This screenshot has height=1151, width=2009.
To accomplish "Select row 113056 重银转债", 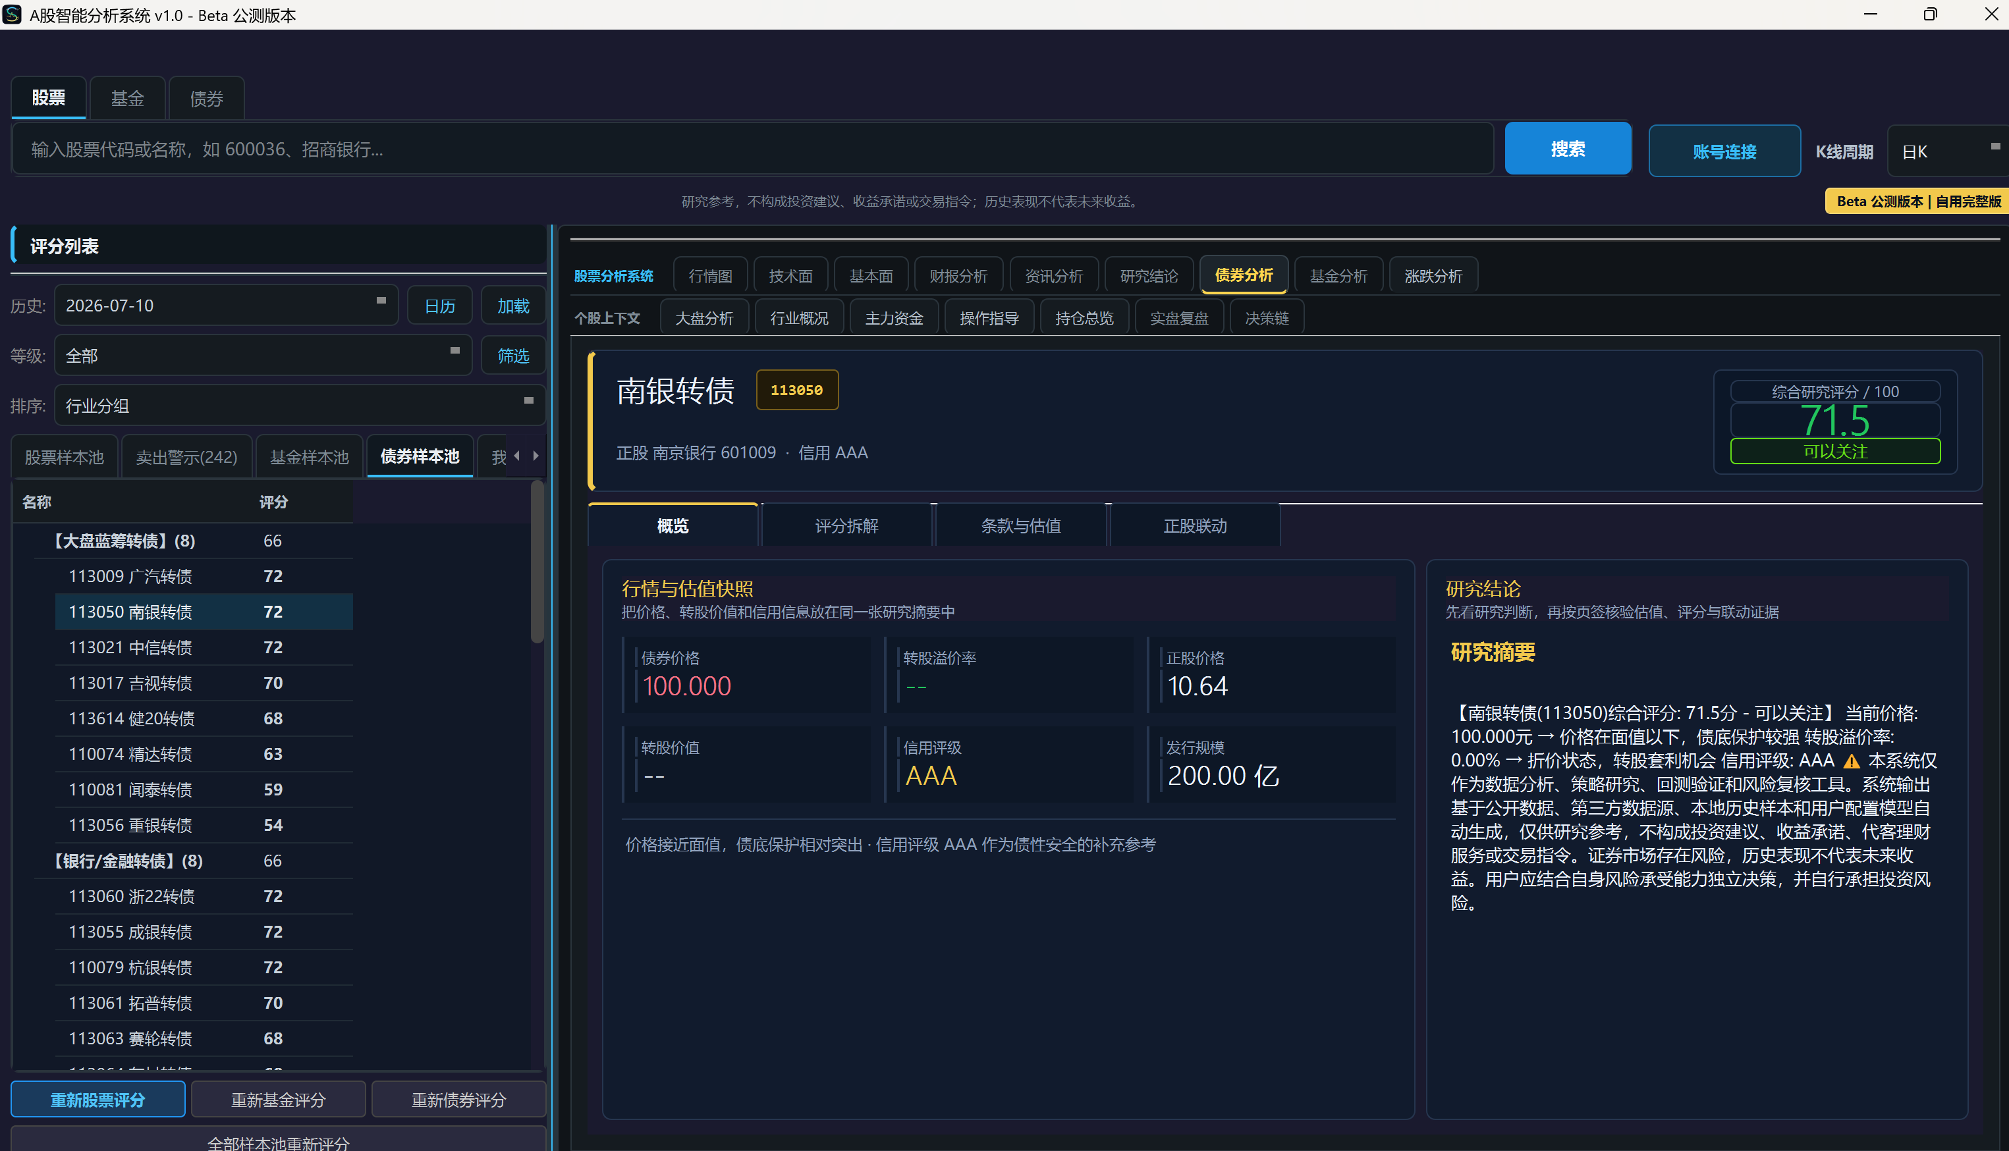I will [x=204, y=825].
